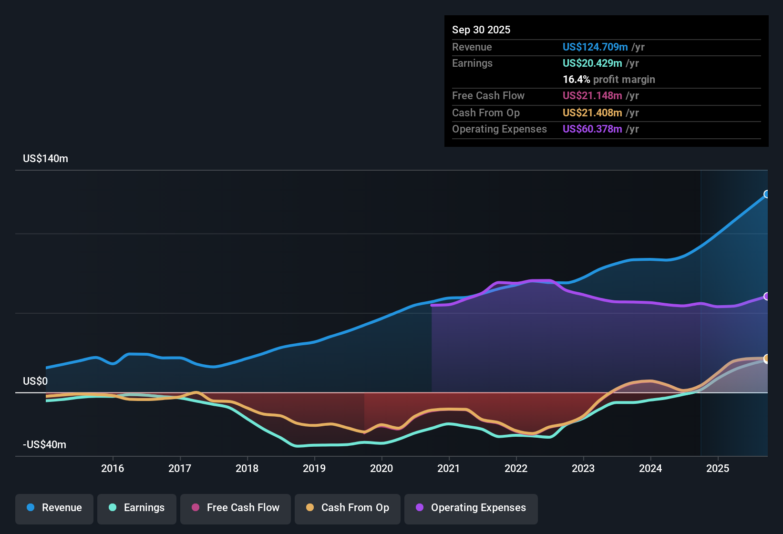Select the Operating Expenses endpoint marker
This screenshot has height=534, width=783.
click(x=767, y=297)
